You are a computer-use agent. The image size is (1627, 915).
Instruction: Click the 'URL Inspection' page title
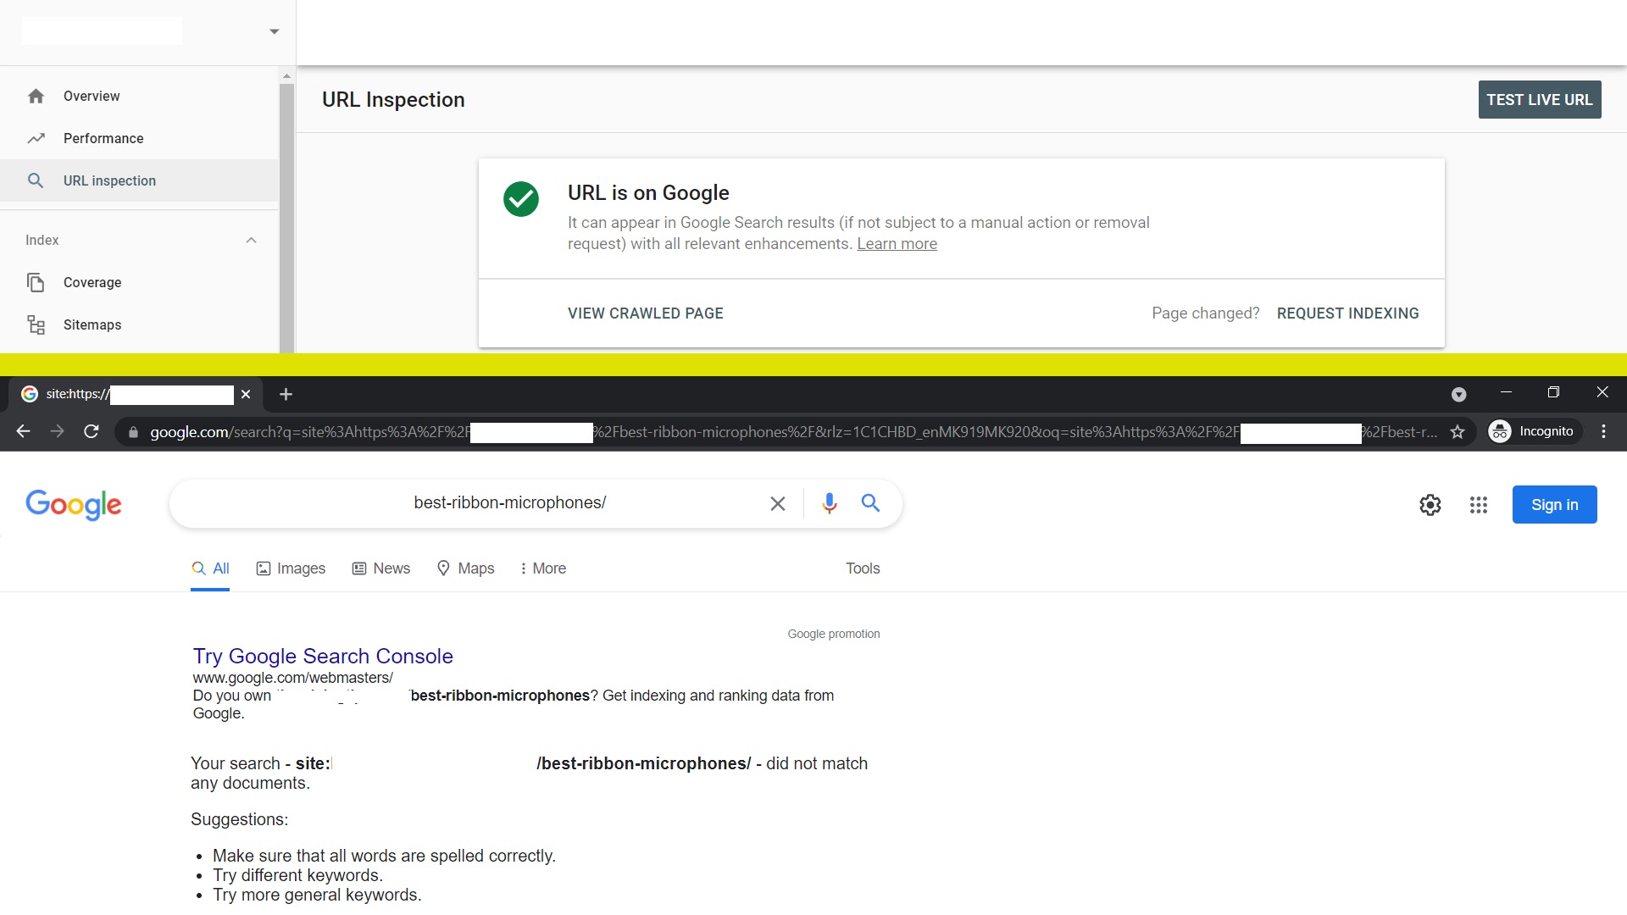[x=393, y=100]
